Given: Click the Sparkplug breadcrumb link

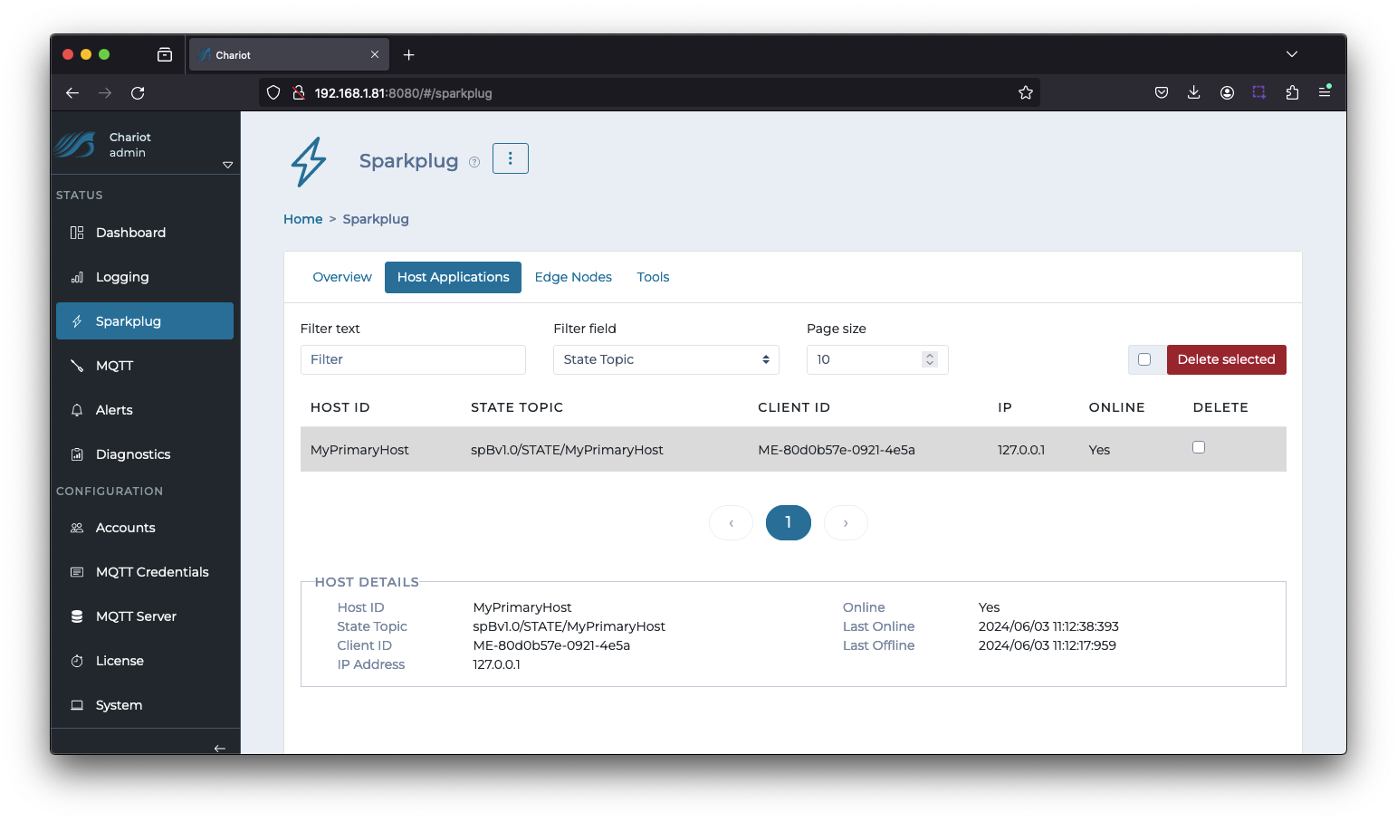Looking at the screenshot, I should [376, 219].
